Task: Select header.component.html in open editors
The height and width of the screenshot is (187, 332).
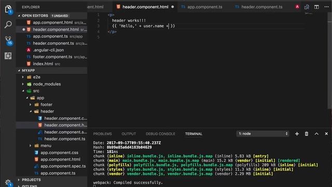Action: (x=52, y=30)
